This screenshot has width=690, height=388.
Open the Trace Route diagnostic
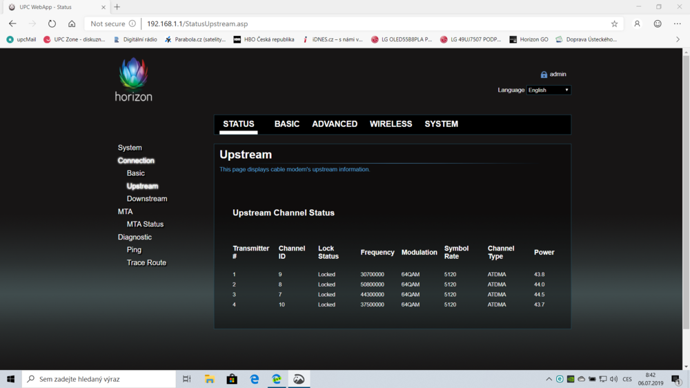click(x=146, y=263)
